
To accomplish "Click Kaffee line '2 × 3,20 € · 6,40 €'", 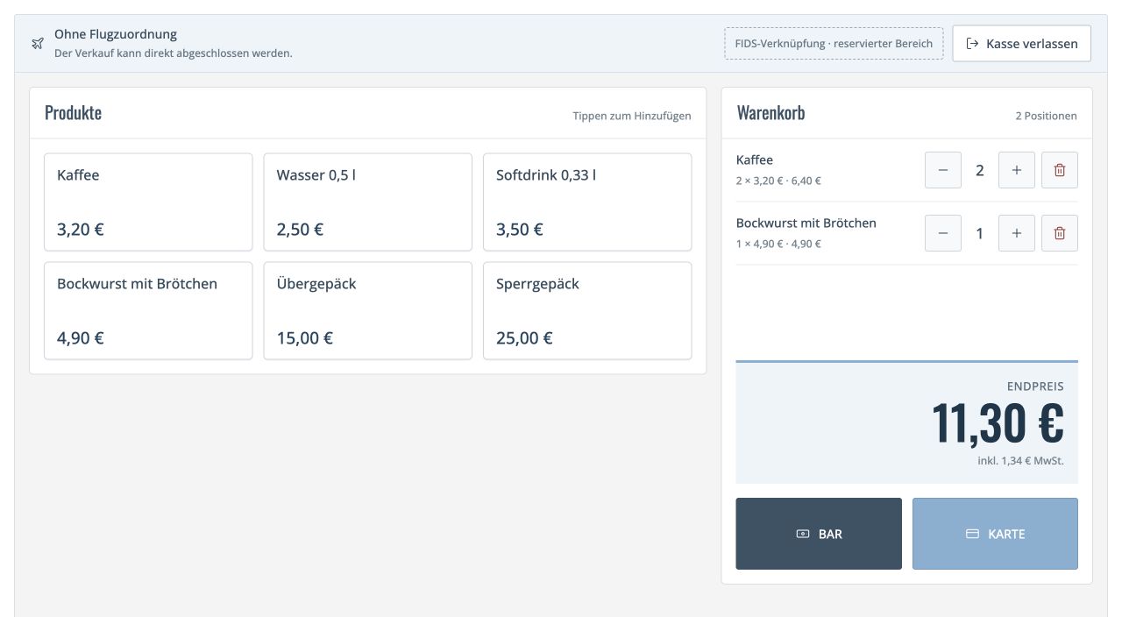I will pos(778,181).
